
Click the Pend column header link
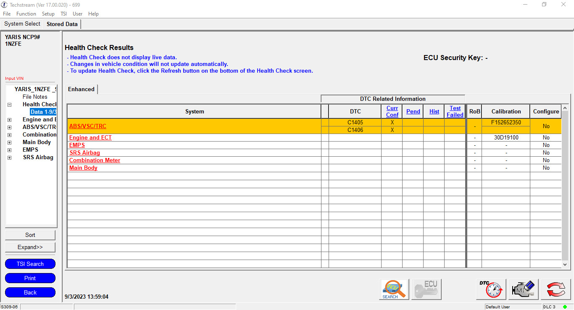click(413, 111)
